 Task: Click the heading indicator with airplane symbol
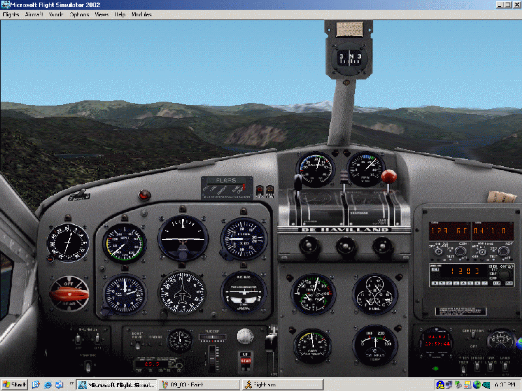182,293
